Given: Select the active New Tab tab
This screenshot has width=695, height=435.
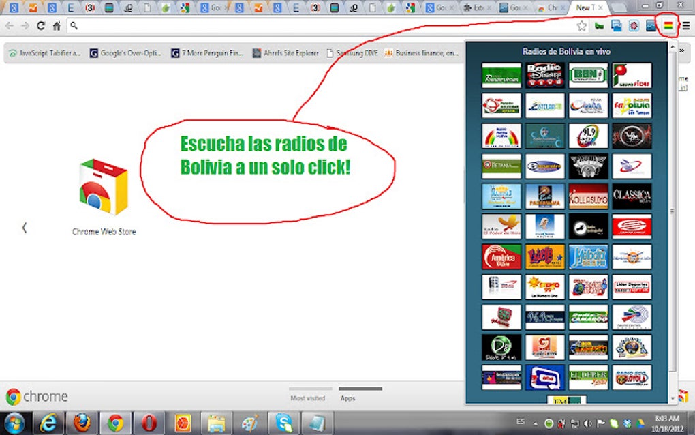Looking at the screenshot, I should [589, 7].
